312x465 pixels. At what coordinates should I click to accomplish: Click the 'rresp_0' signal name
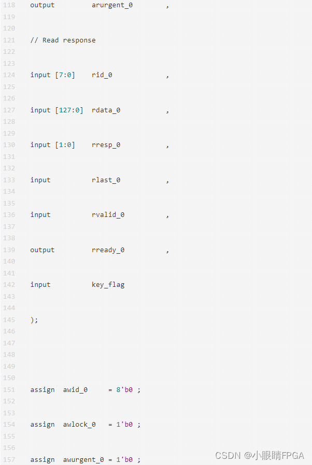106,145
